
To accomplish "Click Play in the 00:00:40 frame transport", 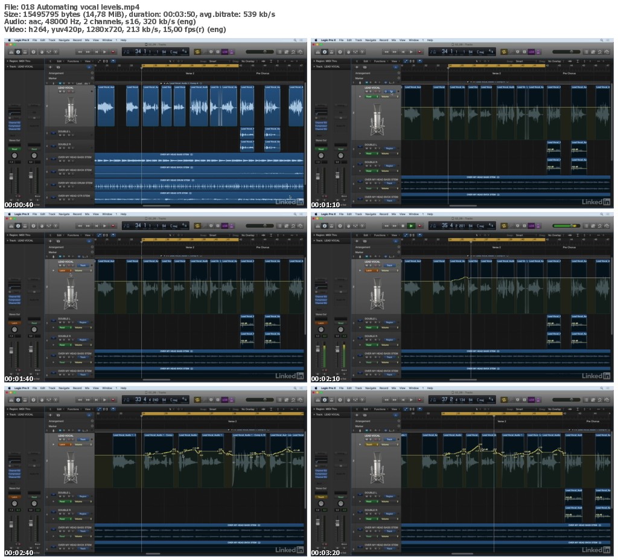I will click(104, 52).
